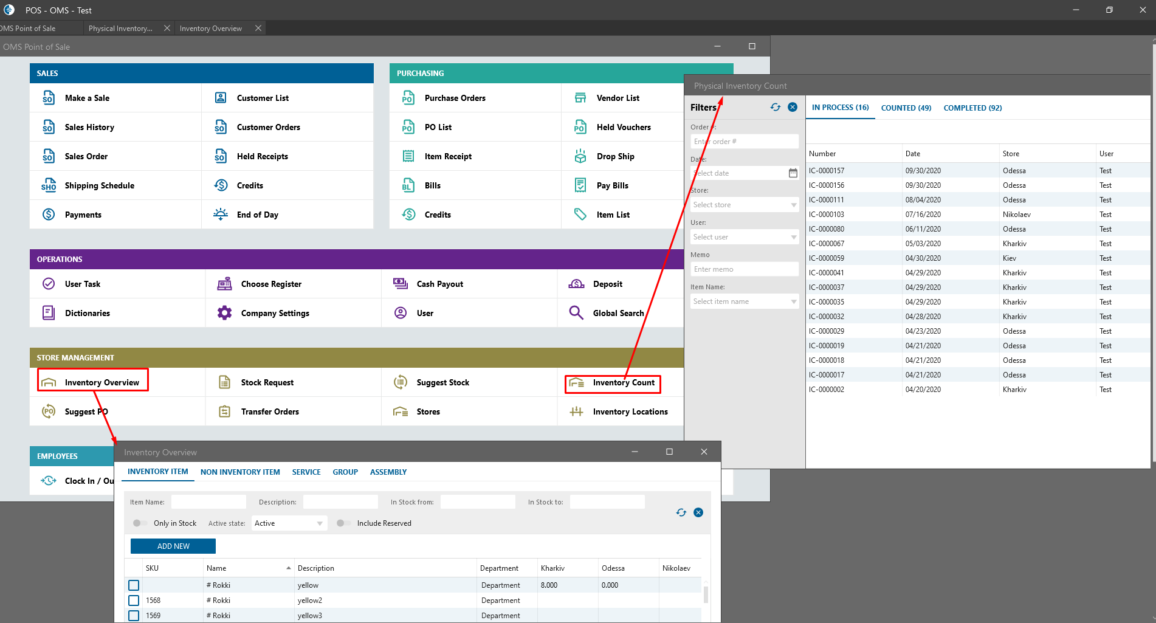Open the Inventory Locations icon
The image size is (1156, 623).
click(x=576, y=411)
